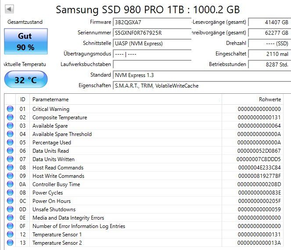Select the Media and Data Integrity Errors name
Image resolution: width=291 pixels, height=250 pixels.
click(x=68, y=217)
